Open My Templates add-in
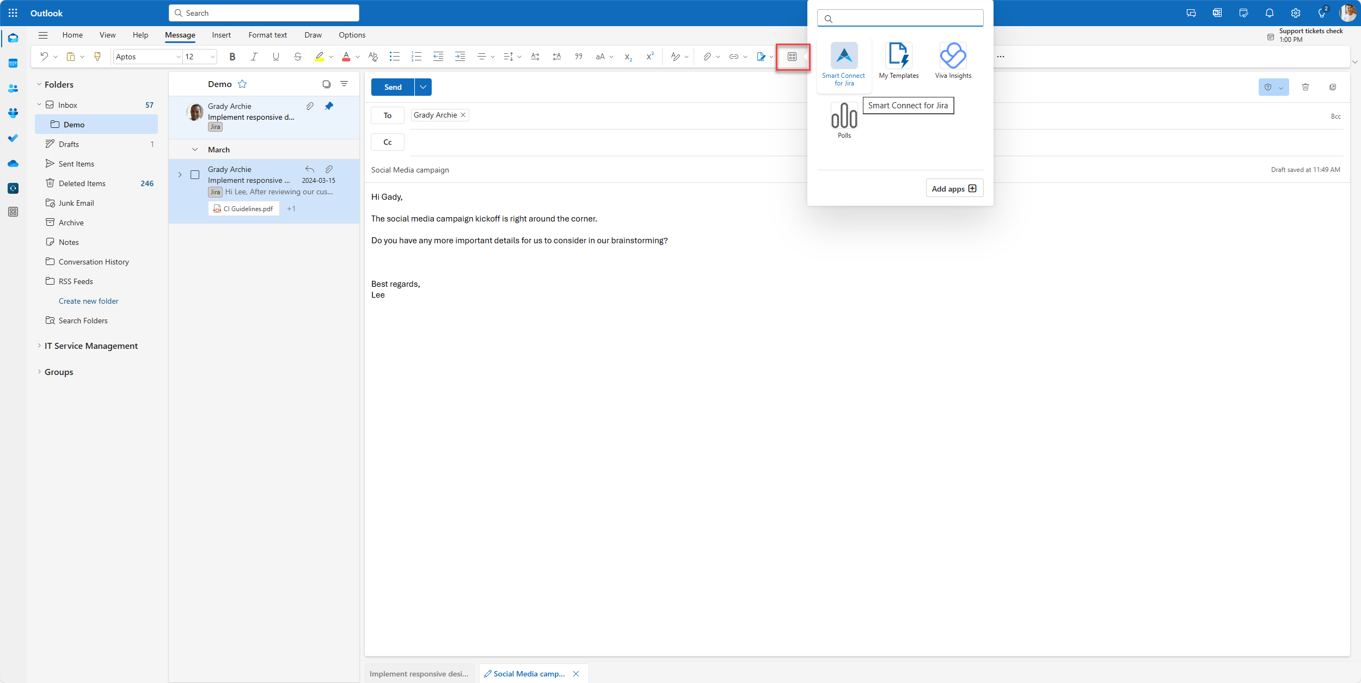The image size is (1361, 683). (898, 61)
